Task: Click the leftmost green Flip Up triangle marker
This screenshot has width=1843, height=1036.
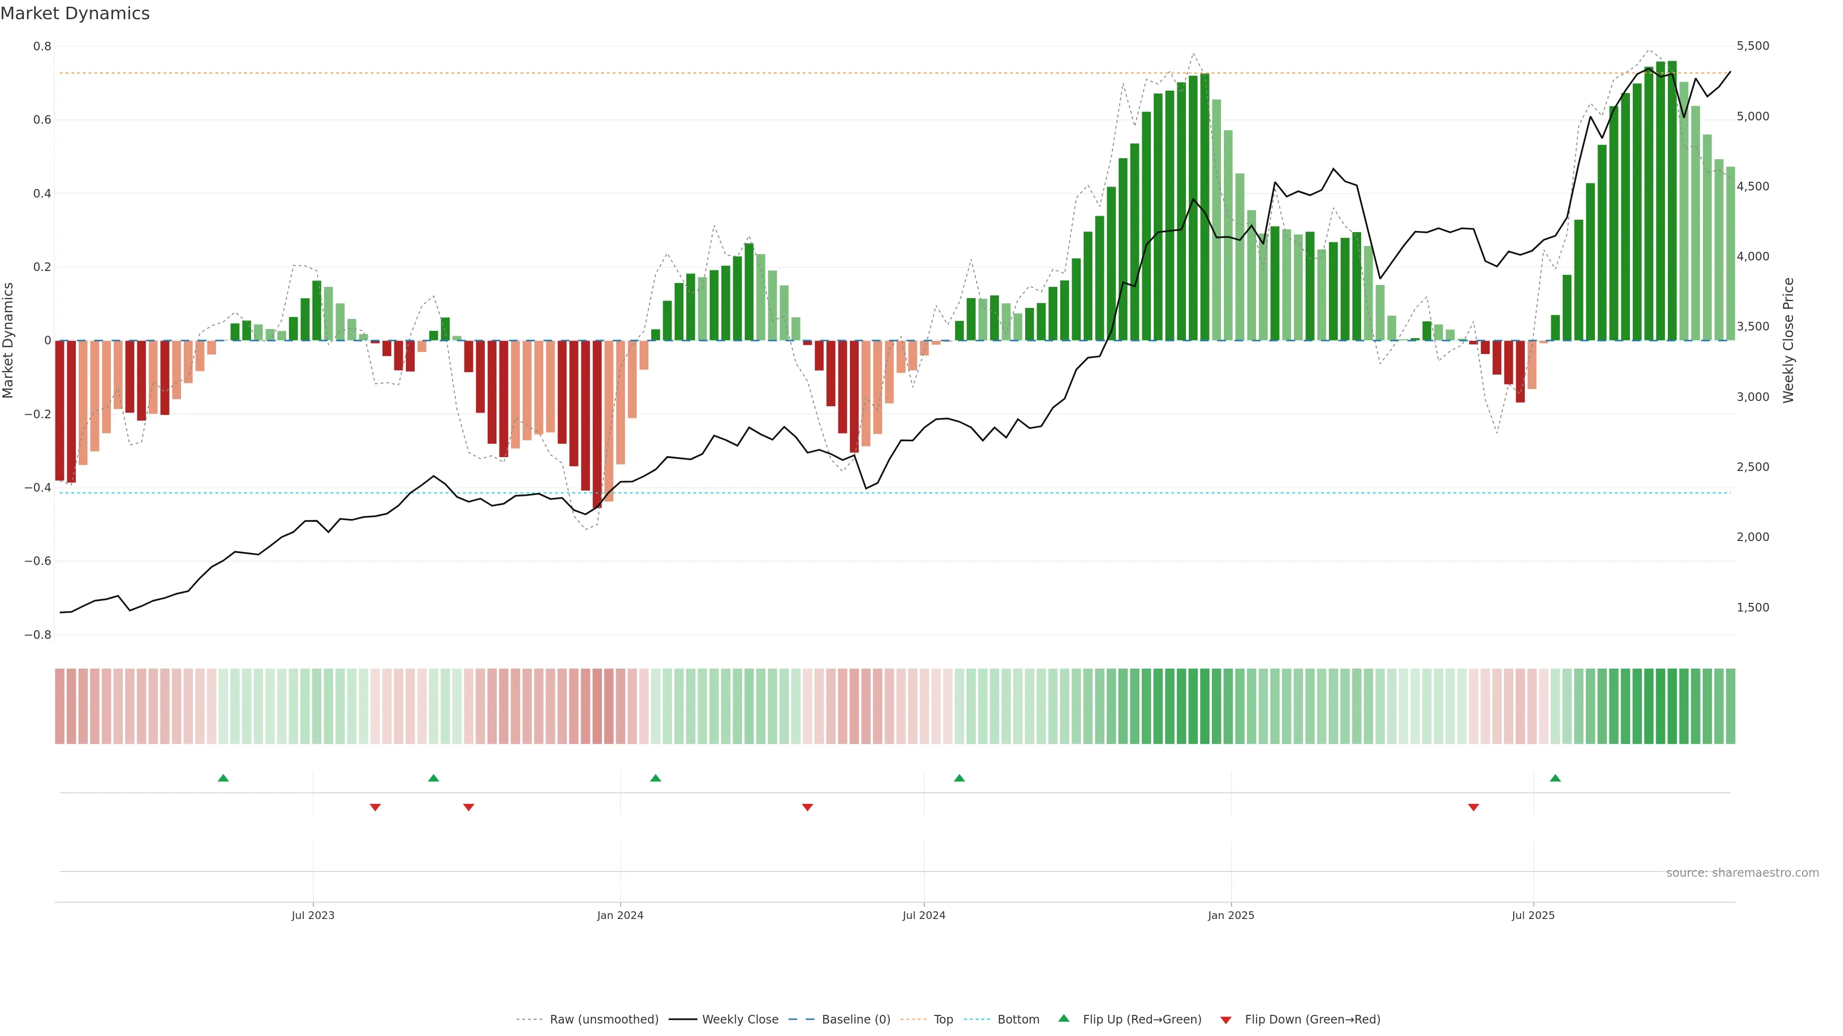Action: (x=223, y=778)
